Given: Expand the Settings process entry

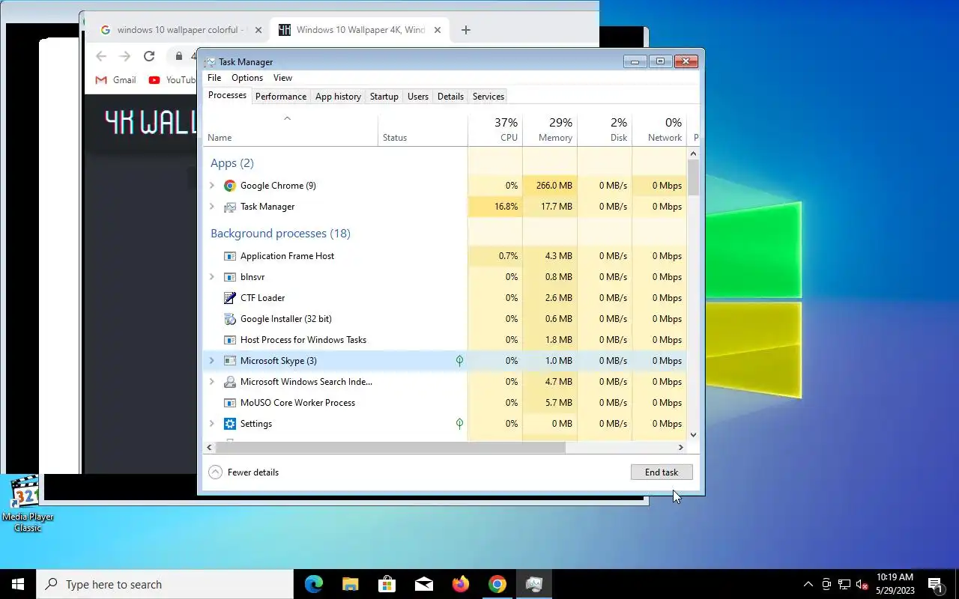Looking at the screenshot, I should [212, 424].
